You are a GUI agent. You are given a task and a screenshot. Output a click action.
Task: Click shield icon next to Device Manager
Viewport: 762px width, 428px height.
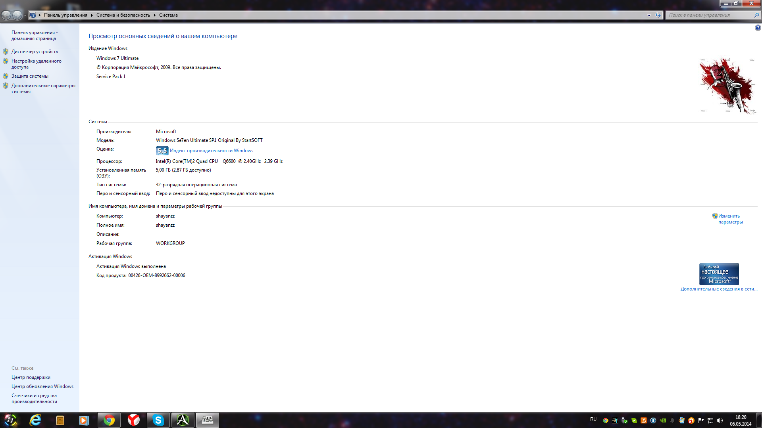[6, 52]
